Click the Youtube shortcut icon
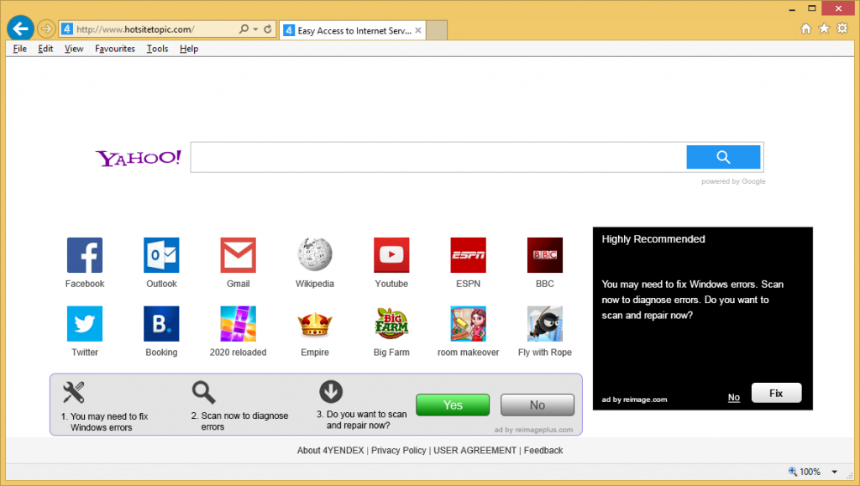The image size is (860, 486). 391,255
